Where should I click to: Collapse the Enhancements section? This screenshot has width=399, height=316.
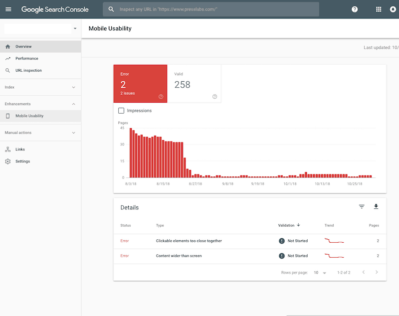click(40, 104)
